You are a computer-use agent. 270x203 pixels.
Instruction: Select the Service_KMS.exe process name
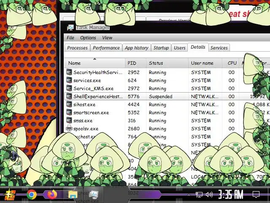(x=94, y=88)
